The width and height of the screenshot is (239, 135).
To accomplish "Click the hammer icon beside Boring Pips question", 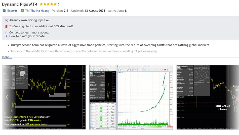I will pos(6,20).
